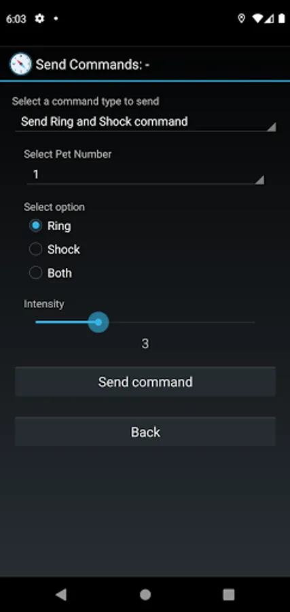Tap Send command button
The height and width of the screenshot is (612, 290).
145,381
